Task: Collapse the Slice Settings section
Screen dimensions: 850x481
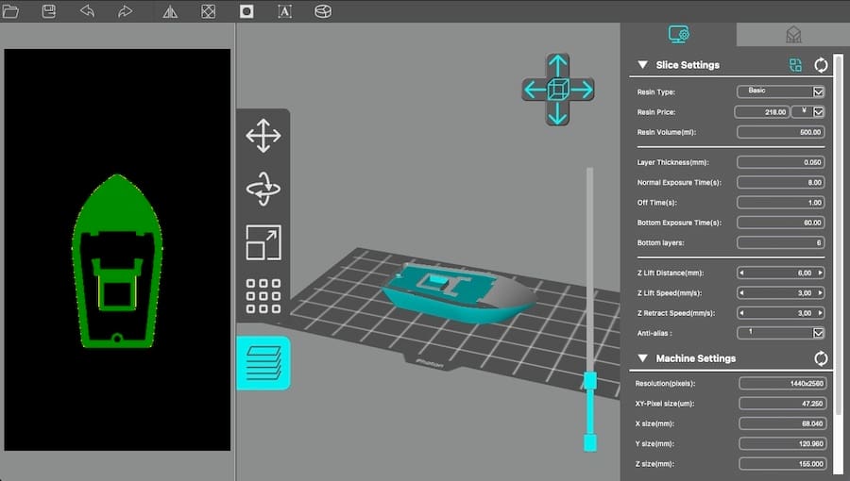Action: 642,65
